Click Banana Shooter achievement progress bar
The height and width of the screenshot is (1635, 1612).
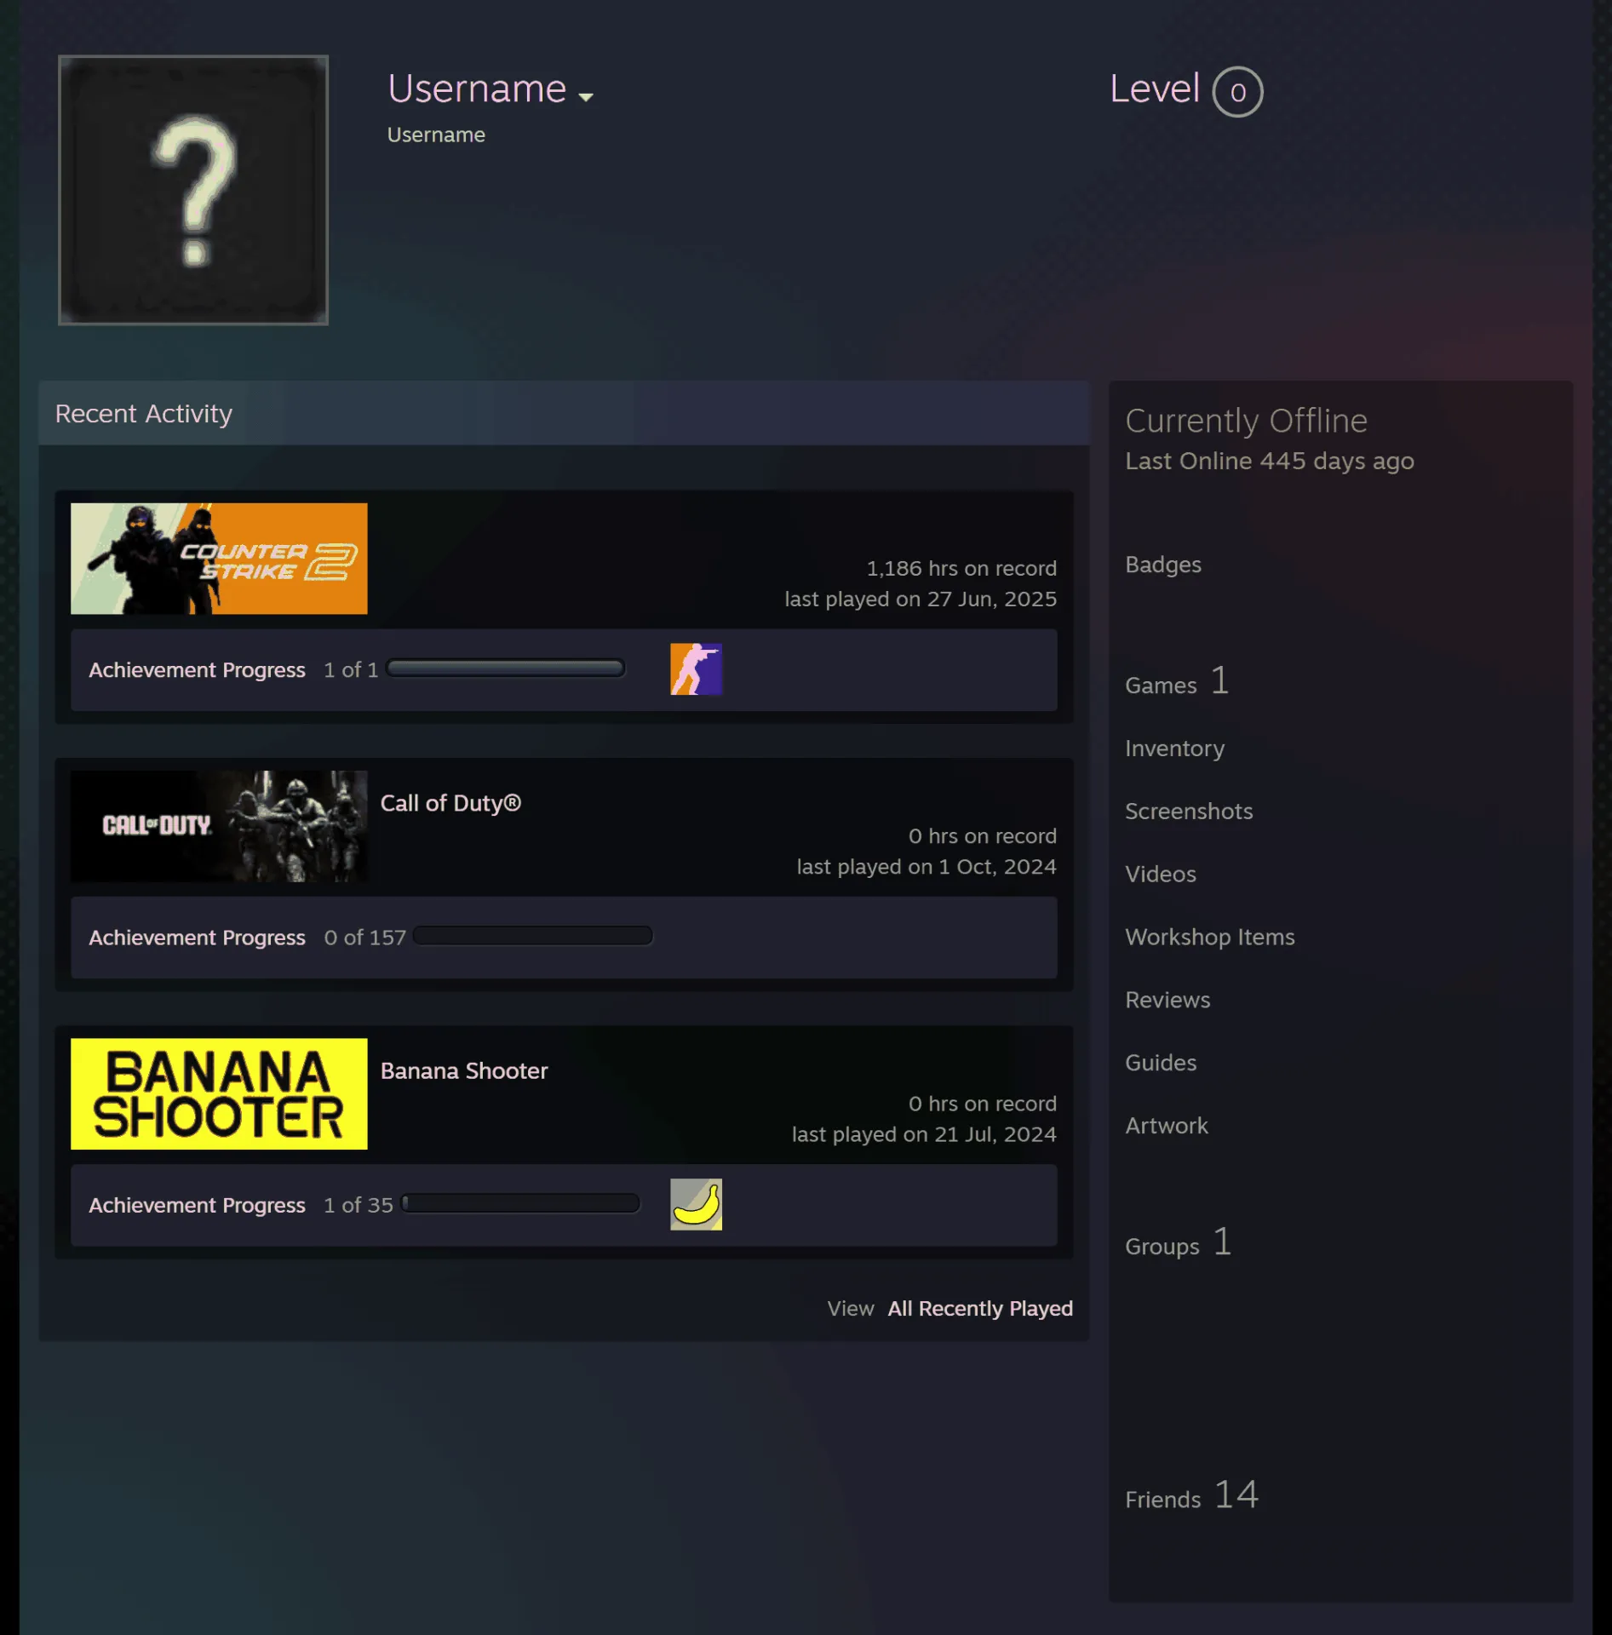520,1203
